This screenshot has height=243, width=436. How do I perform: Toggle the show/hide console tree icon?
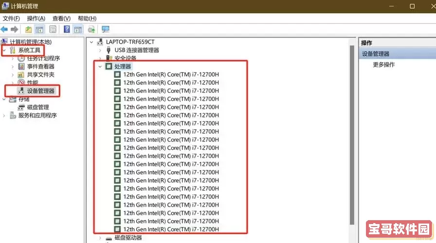pyautogui.click(x=39, y=29)
